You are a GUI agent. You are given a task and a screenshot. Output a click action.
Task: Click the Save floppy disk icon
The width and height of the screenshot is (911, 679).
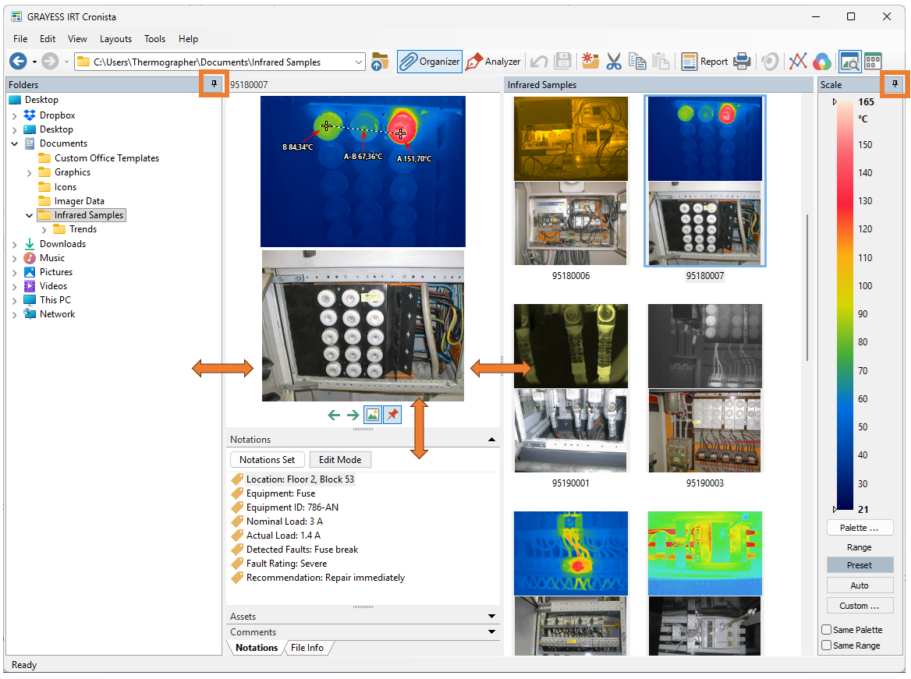[562, 62]
